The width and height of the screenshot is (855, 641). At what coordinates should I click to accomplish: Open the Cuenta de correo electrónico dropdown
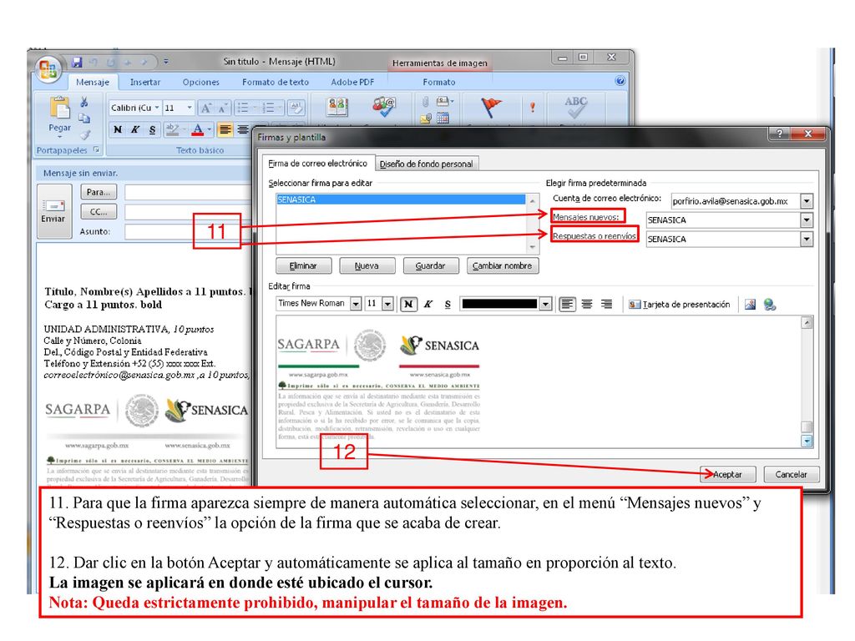click(807, 200)
